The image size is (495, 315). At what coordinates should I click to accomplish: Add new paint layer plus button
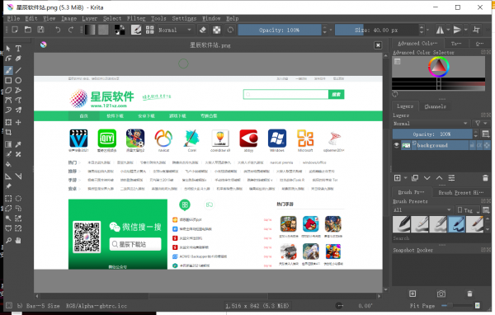pyautogui.click(x=397, y=178)
